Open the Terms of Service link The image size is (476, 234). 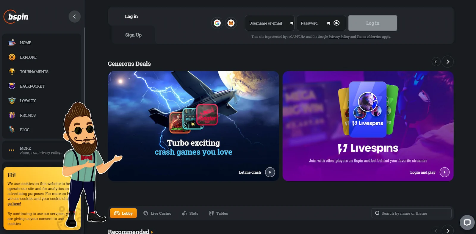(x=369, y=37)
